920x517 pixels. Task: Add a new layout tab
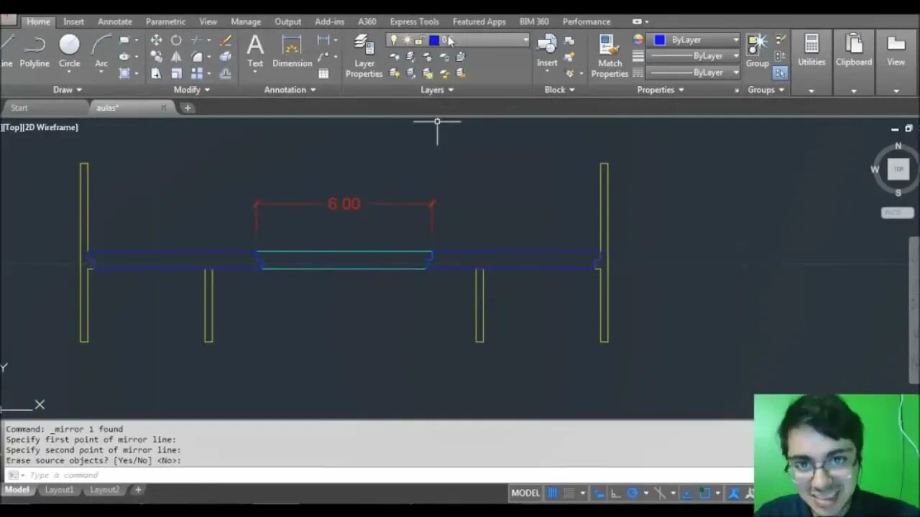pyautogui.click(x=138, y=490)
